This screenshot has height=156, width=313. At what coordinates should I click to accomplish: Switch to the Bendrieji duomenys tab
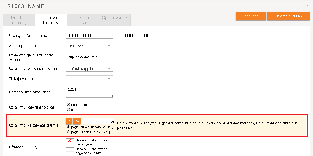[x=19, y=20]
